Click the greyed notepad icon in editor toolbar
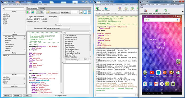Screen dimensions: 185x98 (x=38, y=12)
